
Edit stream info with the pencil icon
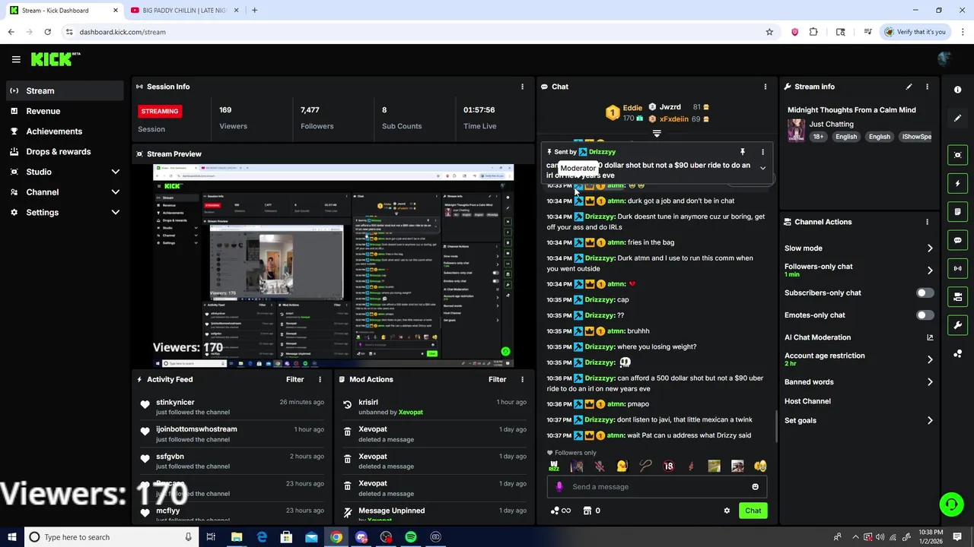[x=909, y=87]
